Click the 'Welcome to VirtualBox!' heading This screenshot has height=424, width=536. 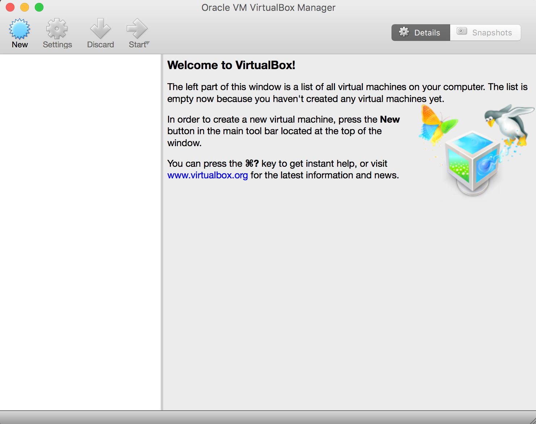[x=231, y=65]
